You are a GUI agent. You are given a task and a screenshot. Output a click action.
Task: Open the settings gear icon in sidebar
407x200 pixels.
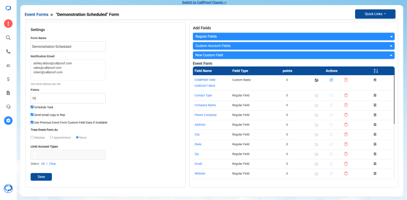8,120
